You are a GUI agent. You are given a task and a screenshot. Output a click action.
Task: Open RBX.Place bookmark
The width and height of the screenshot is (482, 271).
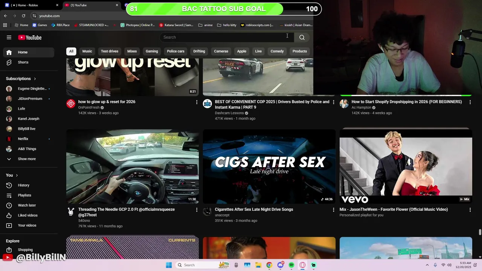coord(60,25)
